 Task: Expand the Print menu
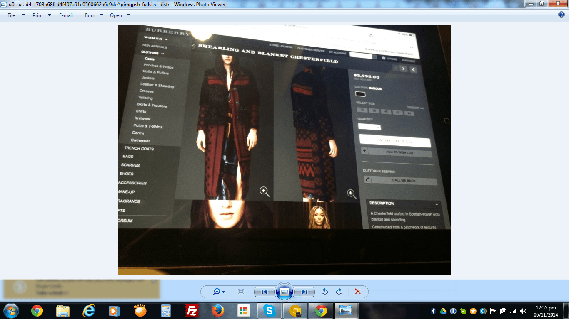42,15
